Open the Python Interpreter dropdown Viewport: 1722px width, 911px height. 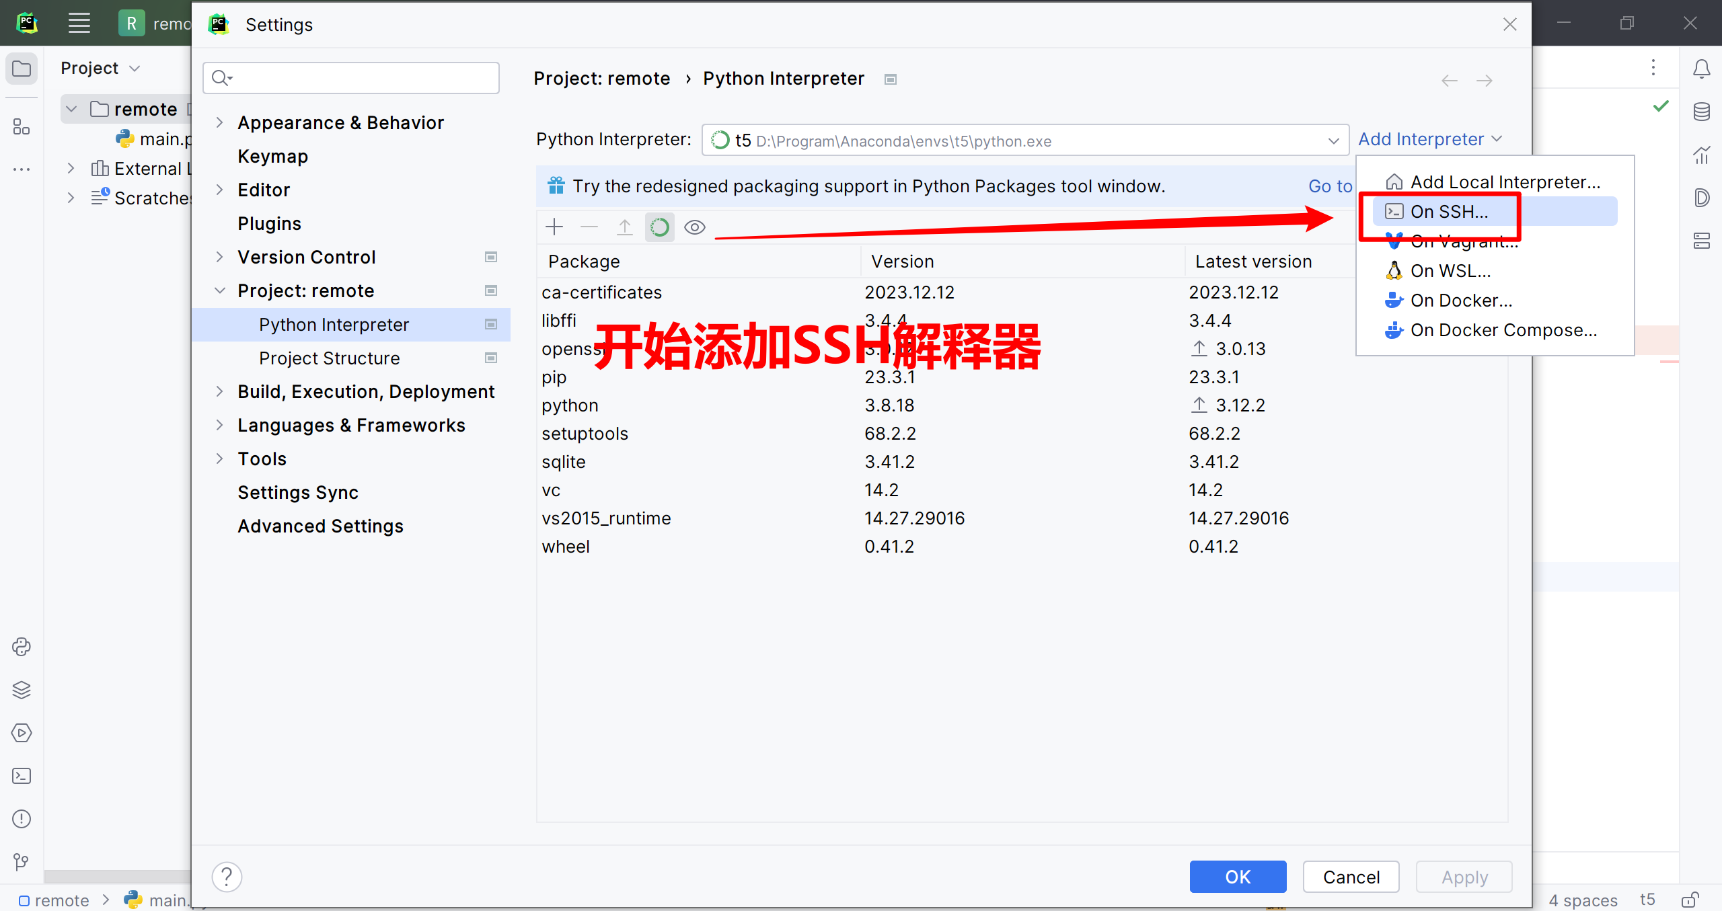tap(1025, 141)
